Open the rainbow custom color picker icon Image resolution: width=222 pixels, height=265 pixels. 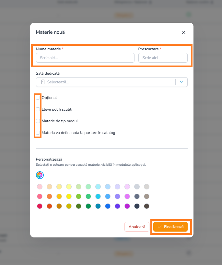pyautogui.click(x=40, y=175)
